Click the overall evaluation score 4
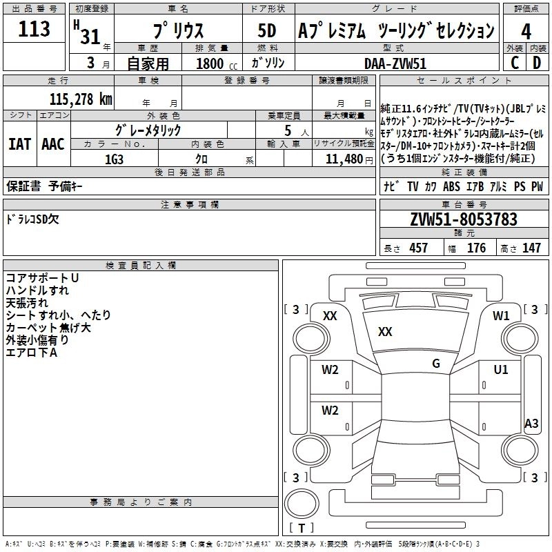The height and width of the screenshot is (552, 552). click(x=526, y=32)
